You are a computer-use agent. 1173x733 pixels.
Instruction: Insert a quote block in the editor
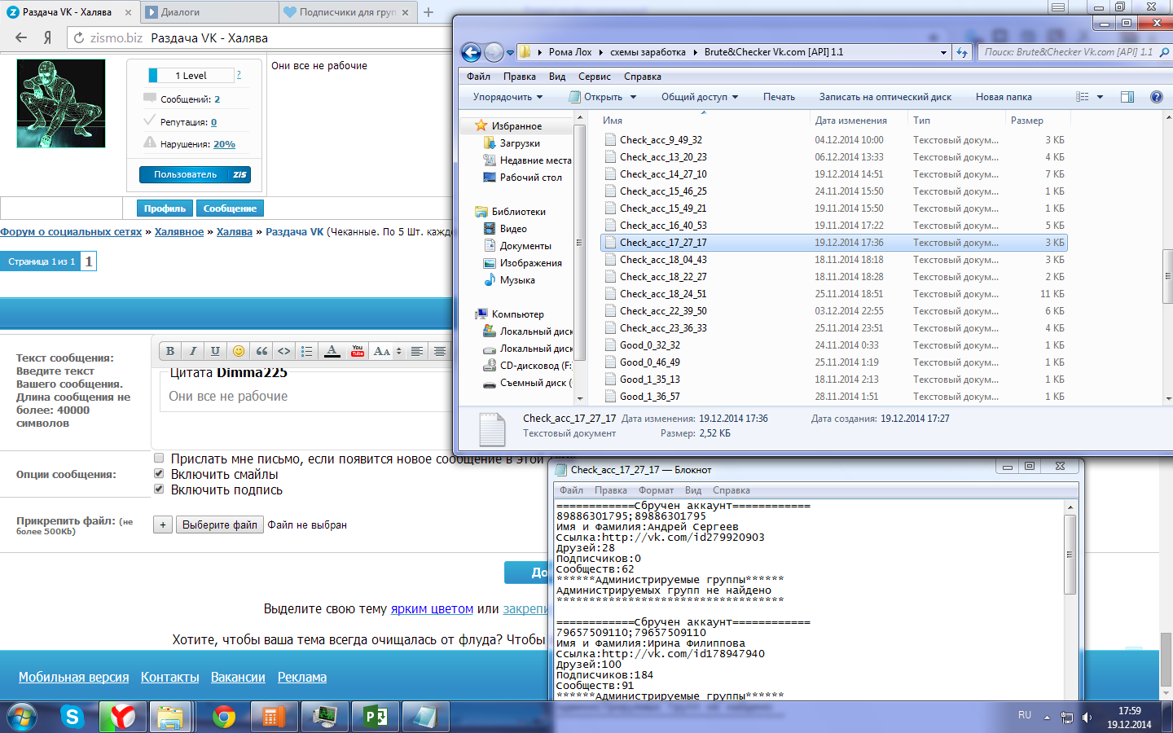pyautogui.click(x=261, y=351)
